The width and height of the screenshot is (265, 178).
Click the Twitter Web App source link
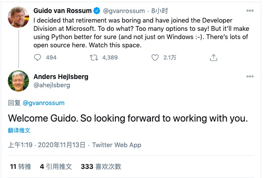coord(117,145)
